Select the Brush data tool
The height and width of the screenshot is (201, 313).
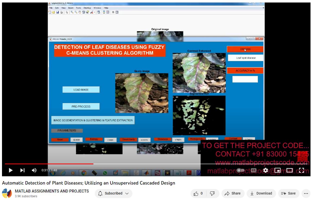coord(92,12)
